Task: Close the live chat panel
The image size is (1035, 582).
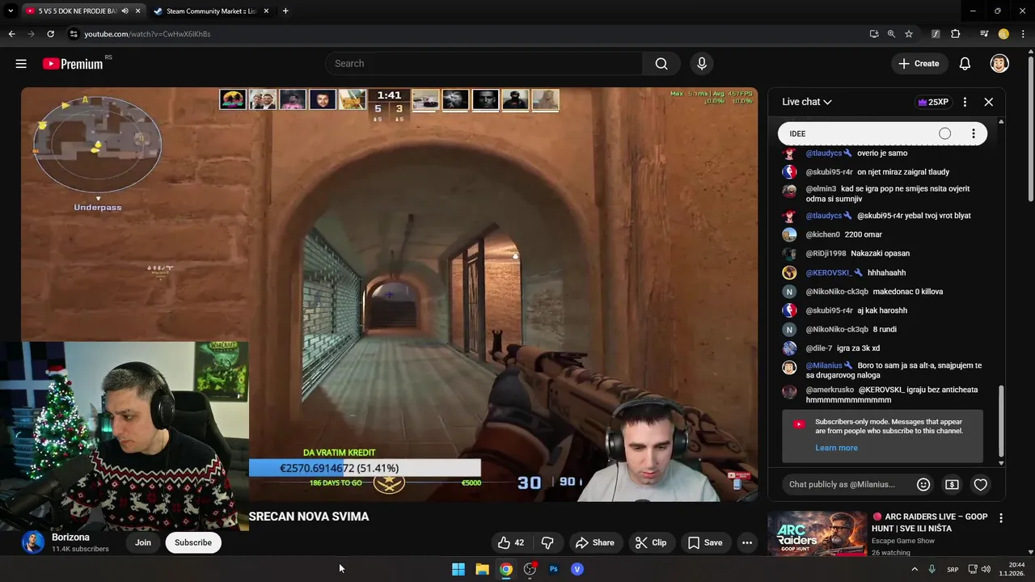Action: [988, 102]
